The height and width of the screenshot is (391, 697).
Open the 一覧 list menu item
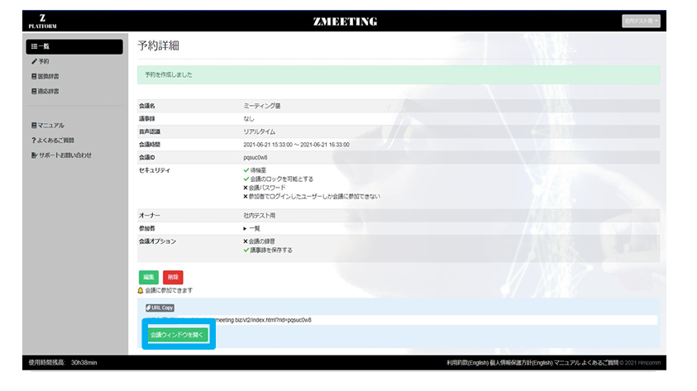click(x=74, y=46)
